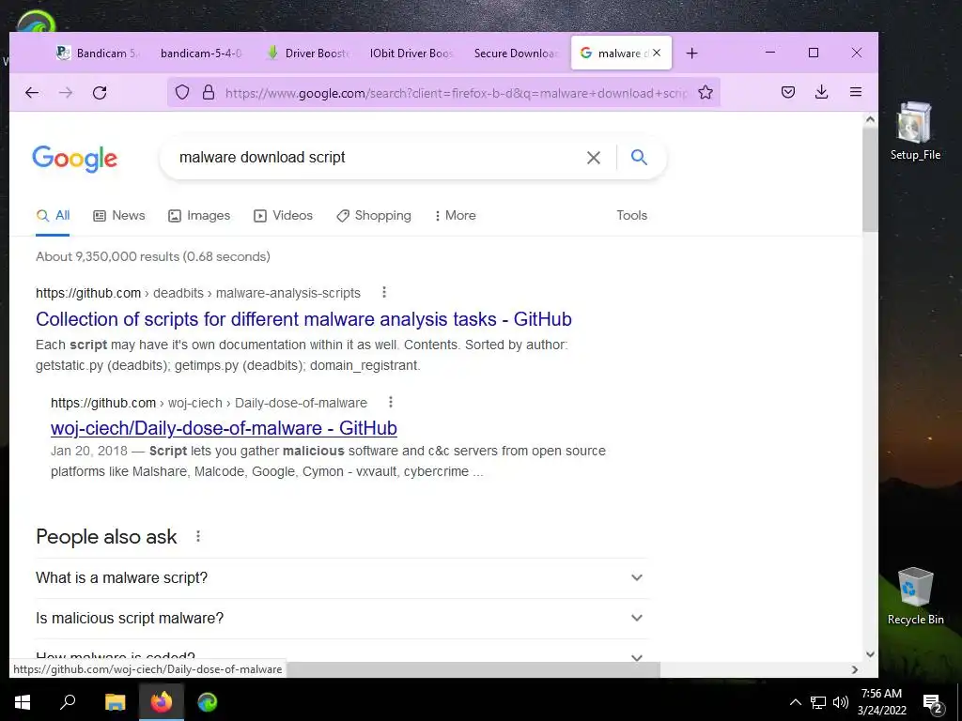This screenshot has width=962, height=721.
Task: Open tracking protection shield icon
Action: tap(182, 93)
